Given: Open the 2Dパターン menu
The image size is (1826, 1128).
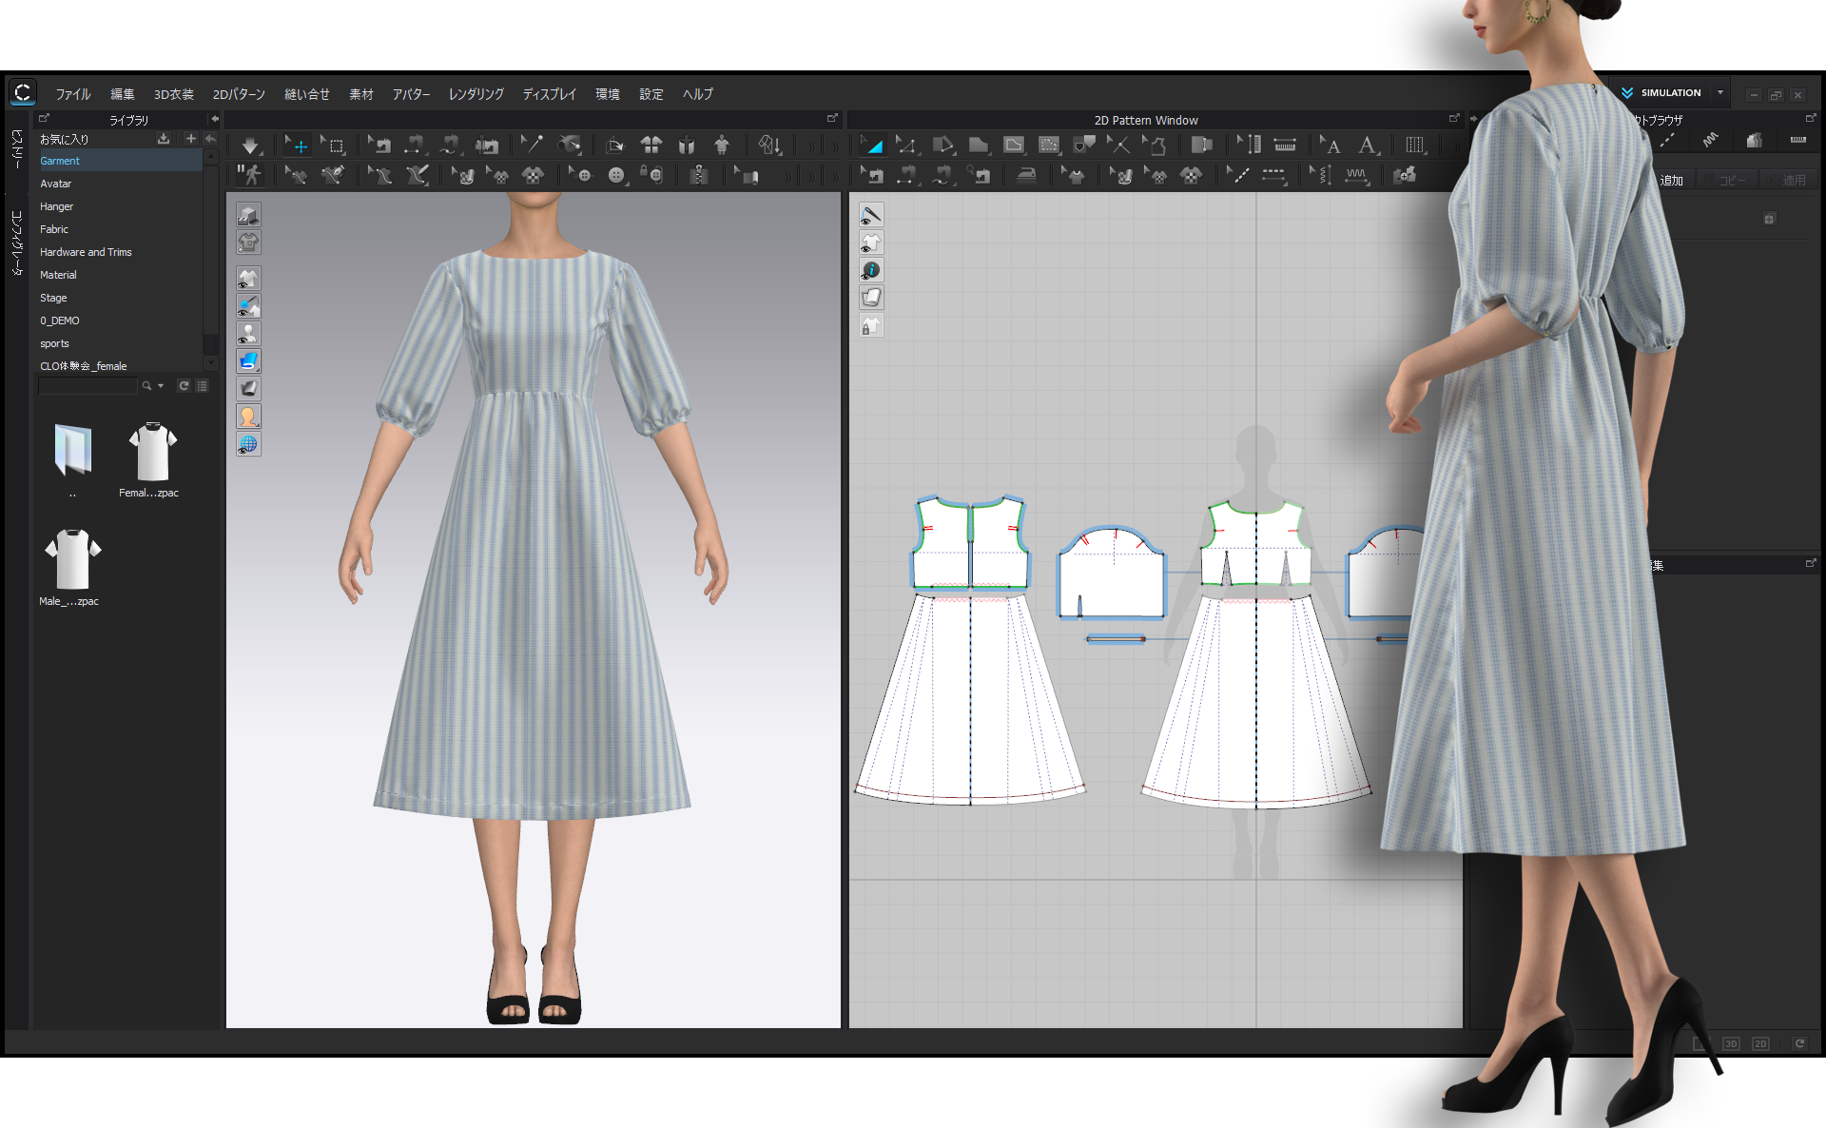Looking at the screenshot, I should click(x=239, y=94).
